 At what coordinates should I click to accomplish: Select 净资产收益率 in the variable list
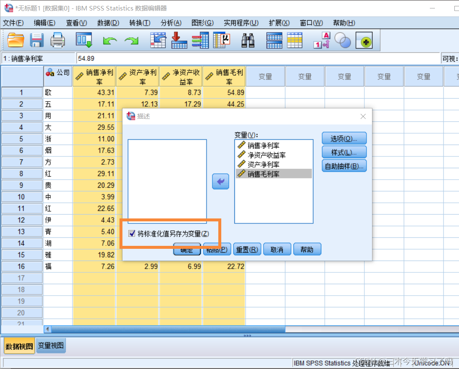tap(274, 155)
